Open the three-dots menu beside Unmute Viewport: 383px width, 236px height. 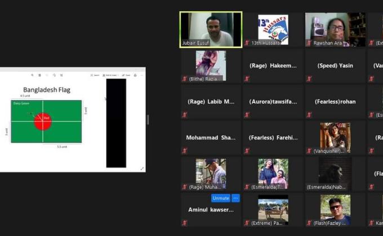click(x=235, y=198)
